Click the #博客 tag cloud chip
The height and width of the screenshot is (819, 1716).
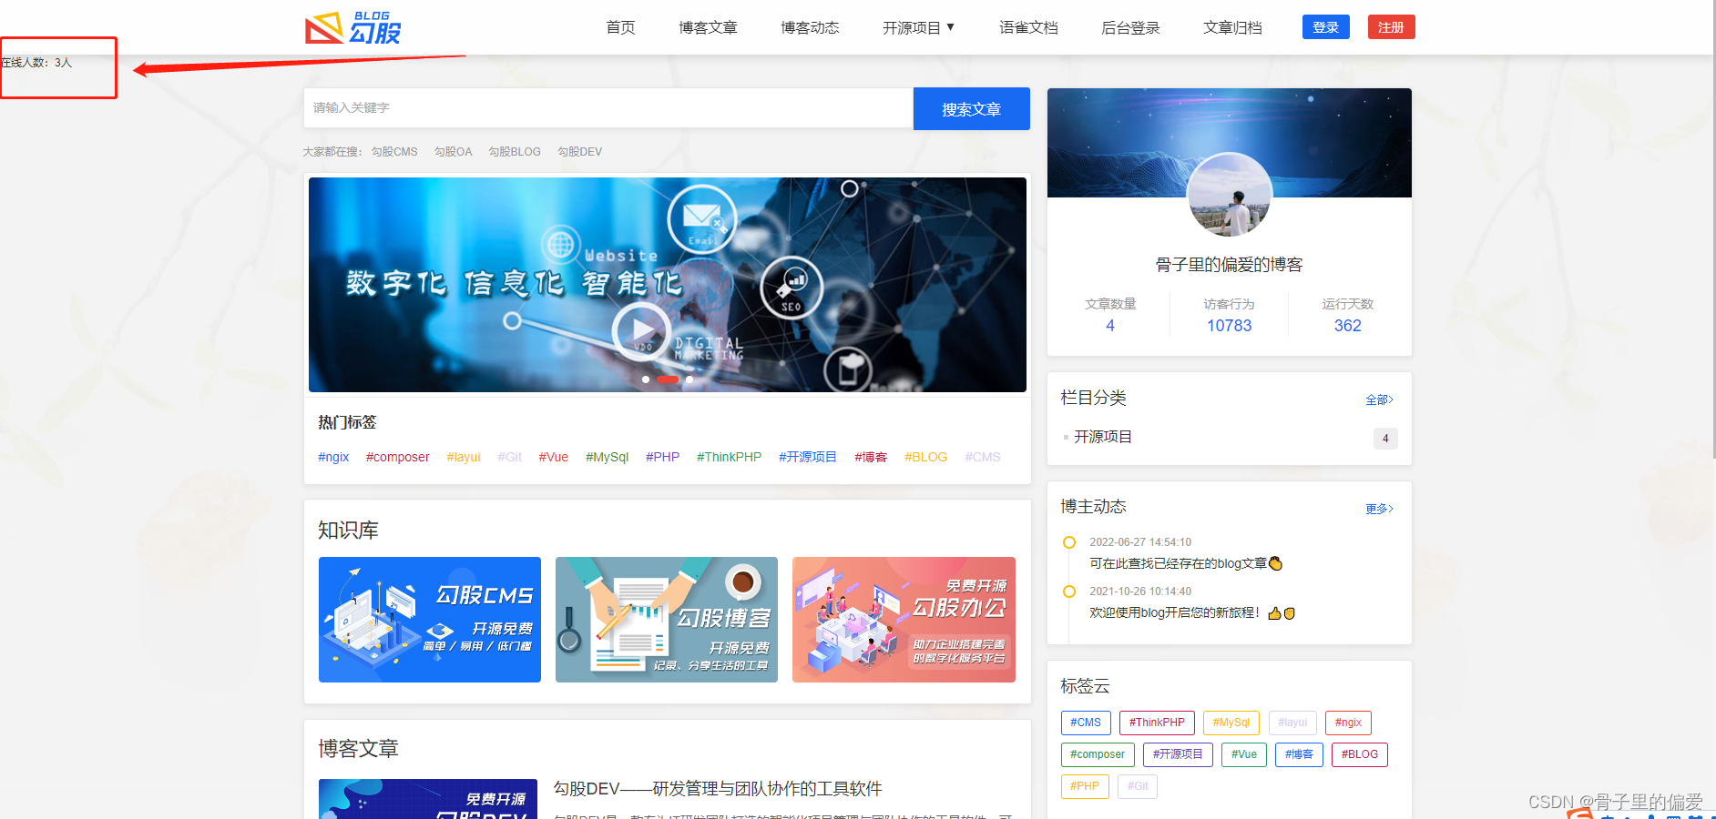1299,754
